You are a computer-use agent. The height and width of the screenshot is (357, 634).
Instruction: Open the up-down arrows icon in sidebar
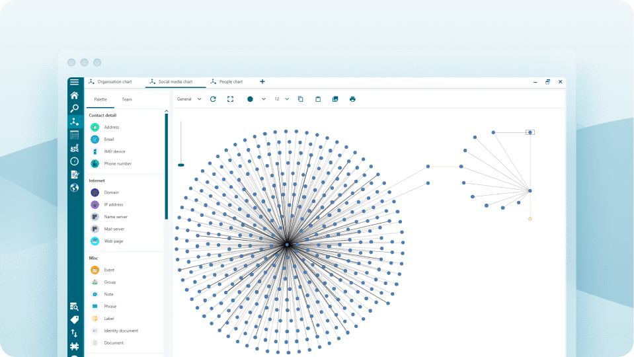(75, 333)
